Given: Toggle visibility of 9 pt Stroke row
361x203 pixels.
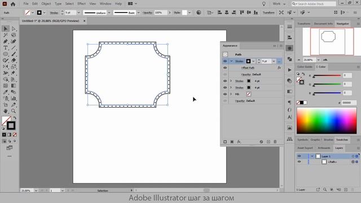Looking at the screenshot, I should tap(225, 61).
